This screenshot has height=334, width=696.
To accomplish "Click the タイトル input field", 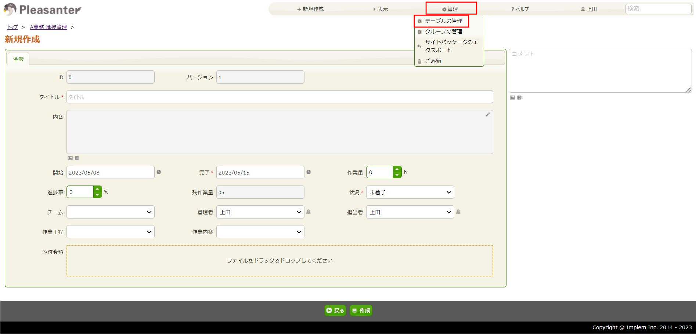I will [279, 97].
